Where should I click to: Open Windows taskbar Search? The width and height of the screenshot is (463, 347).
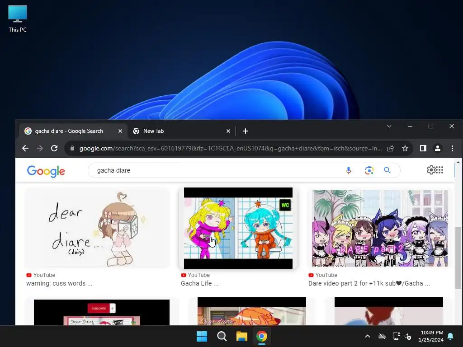(222, 336)
